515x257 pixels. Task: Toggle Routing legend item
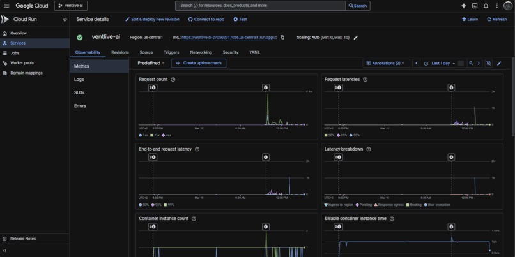[x=414, y=205]
